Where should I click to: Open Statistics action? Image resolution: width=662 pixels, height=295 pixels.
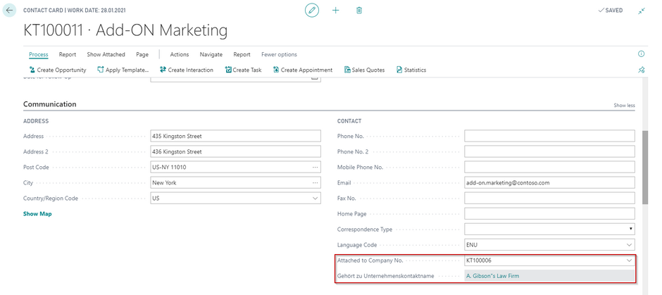click(411, 70)
